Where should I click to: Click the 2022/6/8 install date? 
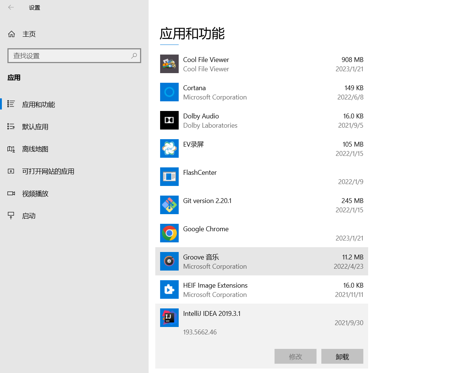pos(350,97)
